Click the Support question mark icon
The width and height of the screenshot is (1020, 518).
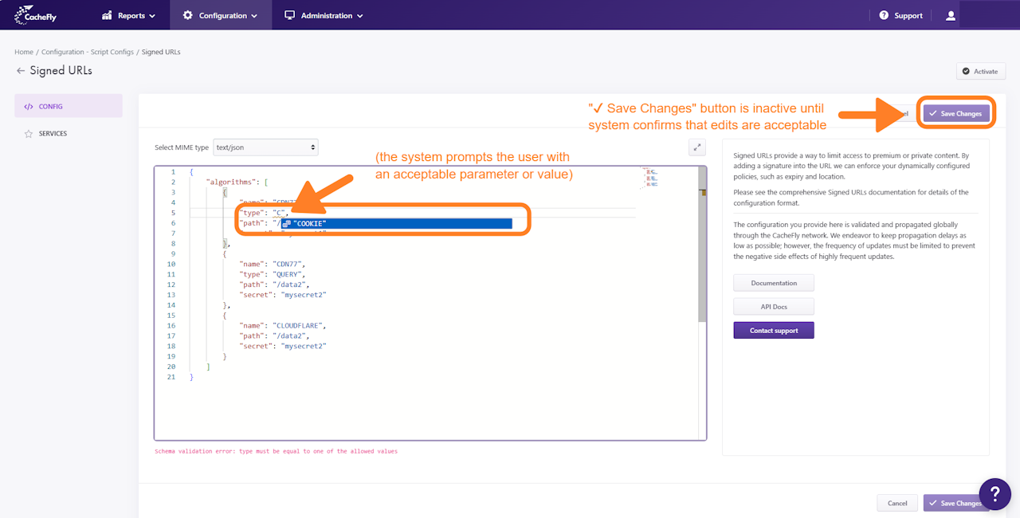coord(884,15)
